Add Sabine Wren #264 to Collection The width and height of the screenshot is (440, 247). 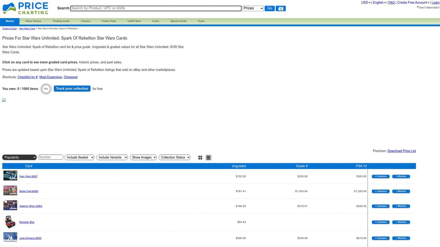pos(381,206)
